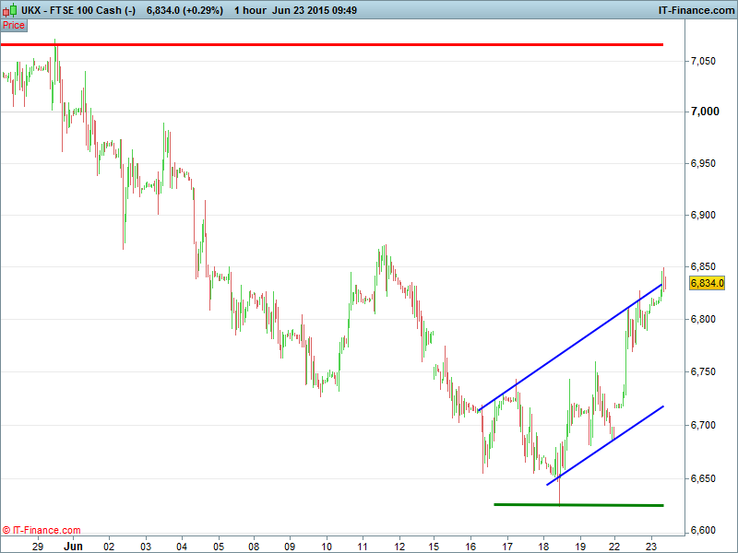Open the © IT-Finance.com link at bottom left
738x553 pixels.
click(42, 530)
